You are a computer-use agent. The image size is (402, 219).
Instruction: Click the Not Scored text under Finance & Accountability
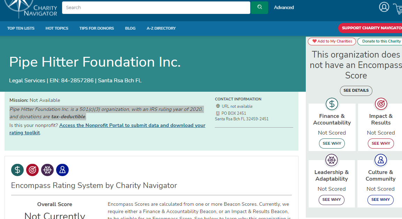click(x=332, y=133)
